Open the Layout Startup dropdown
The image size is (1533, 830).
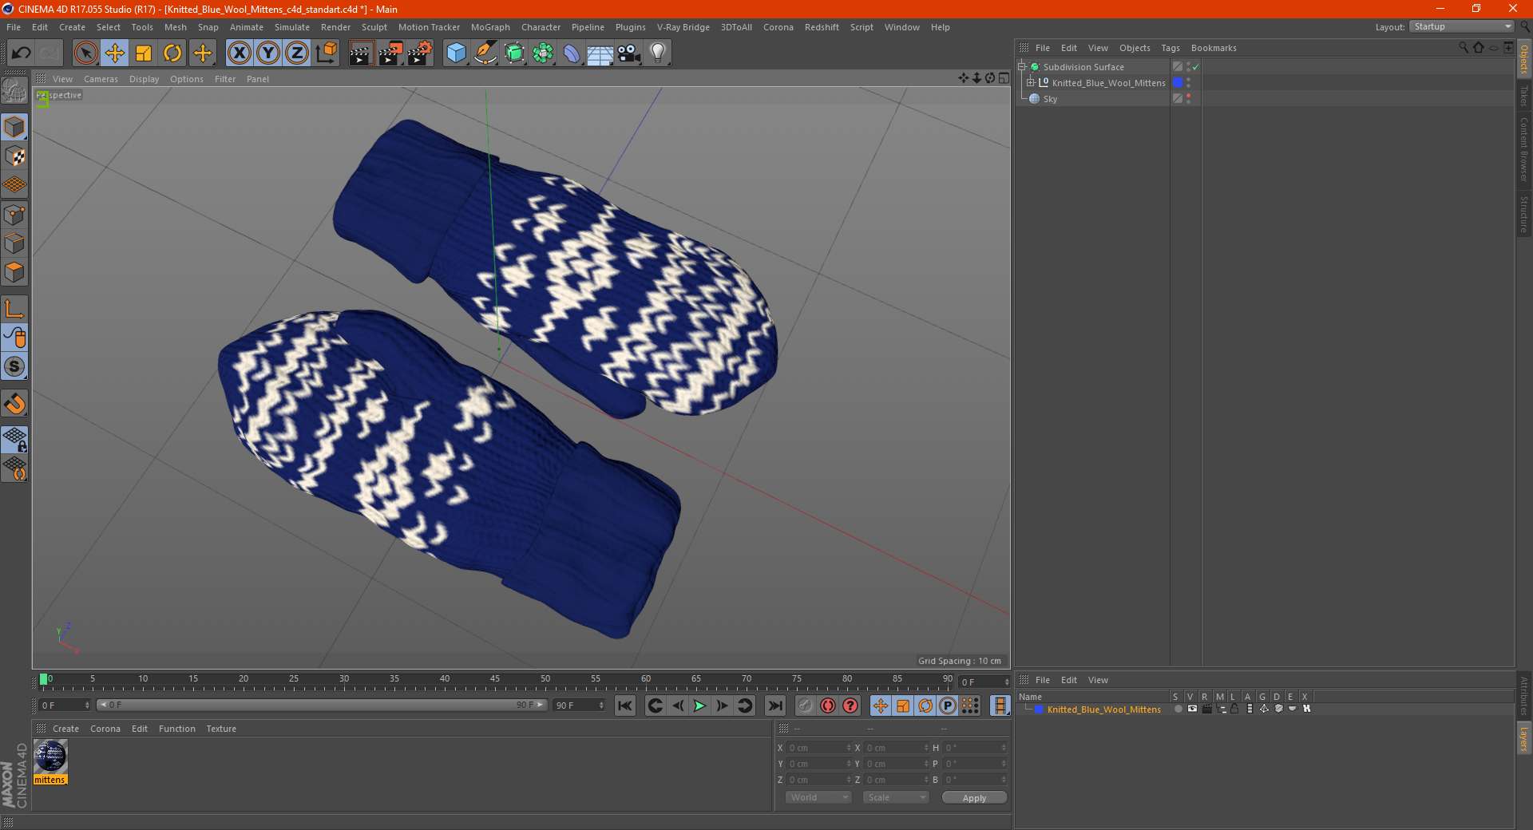pyautogui.click(x=1462, y=26)
